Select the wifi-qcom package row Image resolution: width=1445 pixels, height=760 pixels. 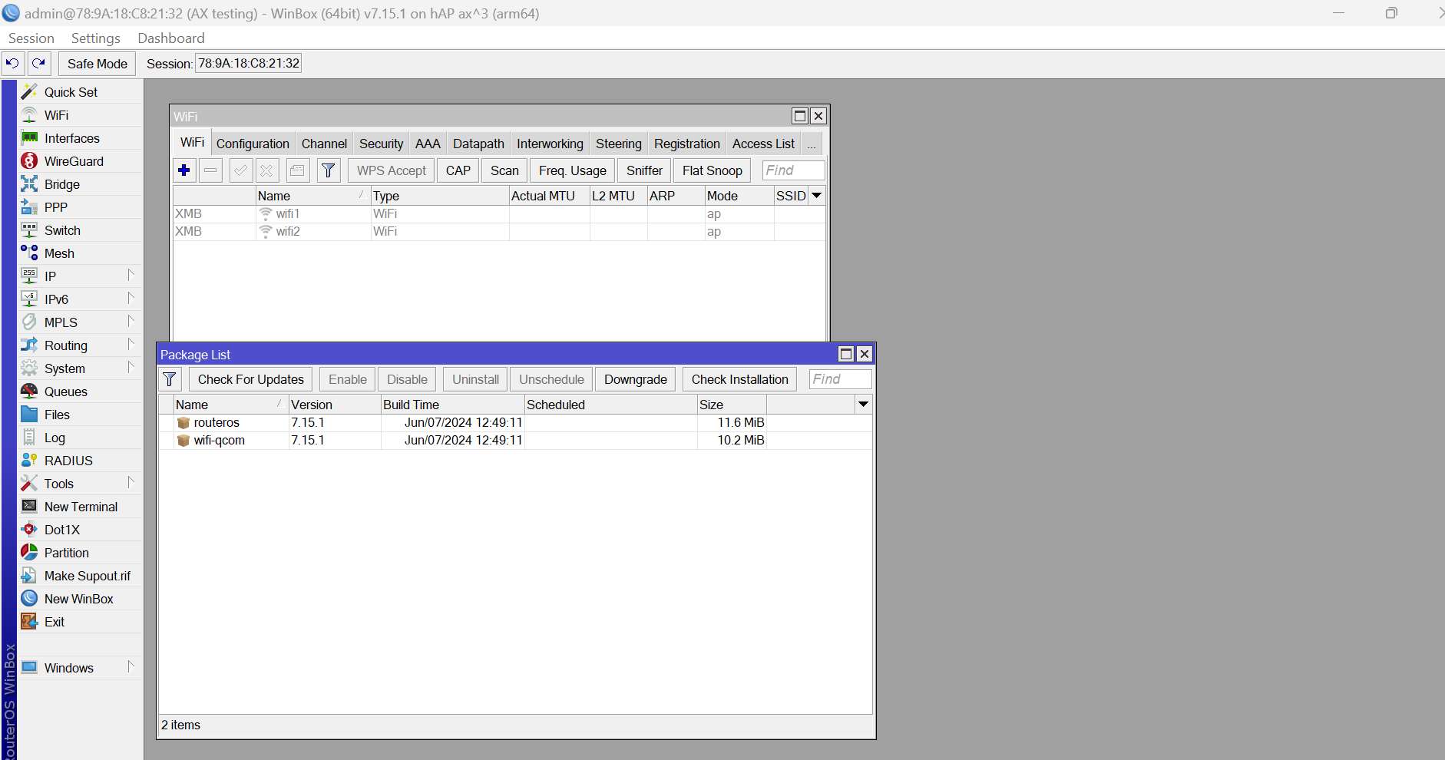515,441
